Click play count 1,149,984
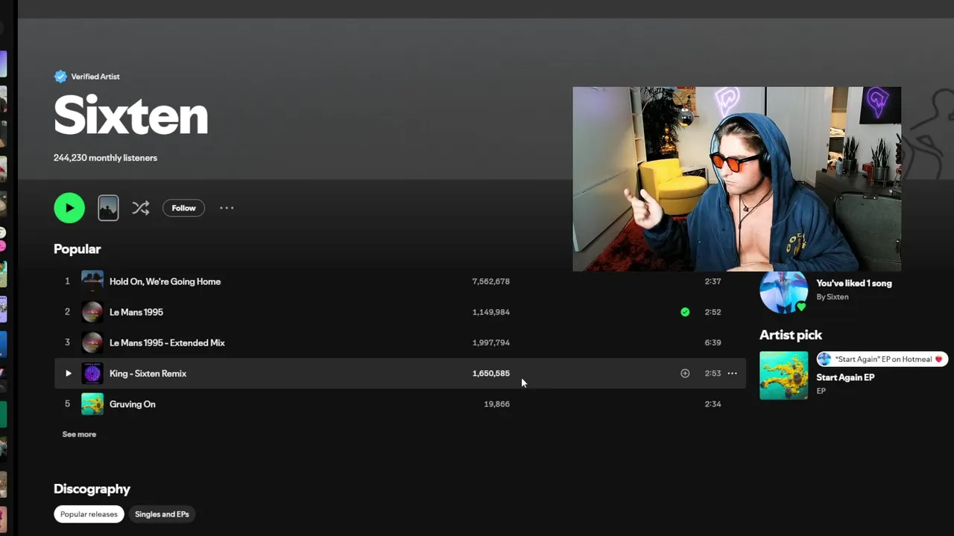Image resolution: width=954 pixels, height=536 pixels. (491, 312)
